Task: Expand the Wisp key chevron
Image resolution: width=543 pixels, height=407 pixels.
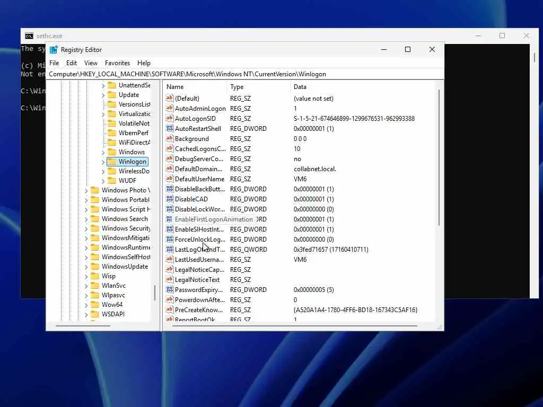Action: click(x=86, y=276)
